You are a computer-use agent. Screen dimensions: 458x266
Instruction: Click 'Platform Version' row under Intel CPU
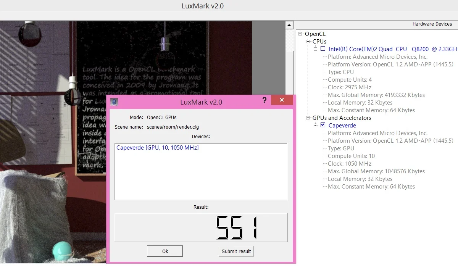390,64
